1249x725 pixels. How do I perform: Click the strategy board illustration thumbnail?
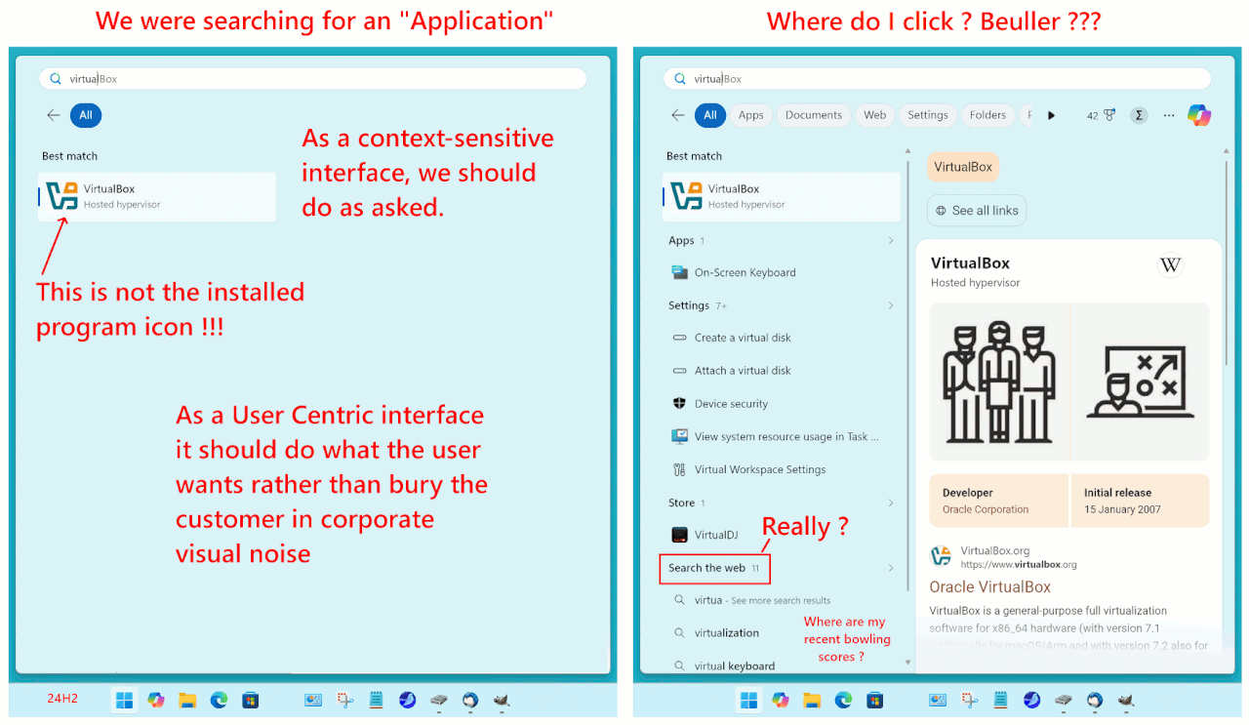coord(1140,382)
